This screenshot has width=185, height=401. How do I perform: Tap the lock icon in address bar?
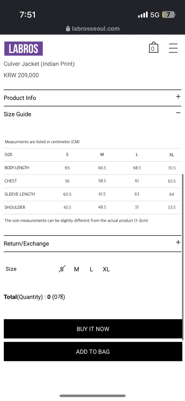point(68,29)
